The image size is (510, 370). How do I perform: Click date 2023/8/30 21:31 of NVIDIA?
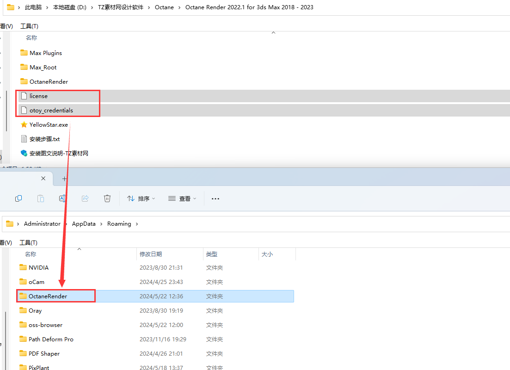coord(161,267)
